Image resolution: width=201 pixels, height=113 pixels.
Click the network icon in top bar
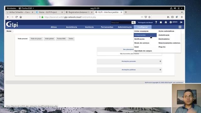[x=171, y=8]
